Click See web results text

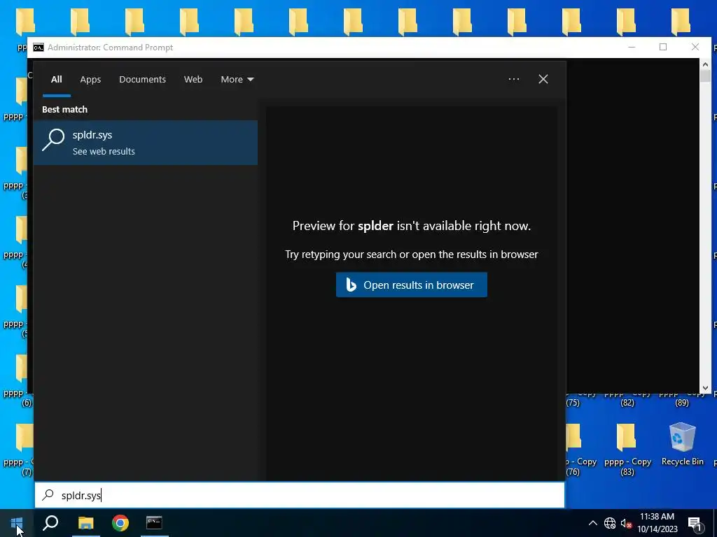point(104,151)
